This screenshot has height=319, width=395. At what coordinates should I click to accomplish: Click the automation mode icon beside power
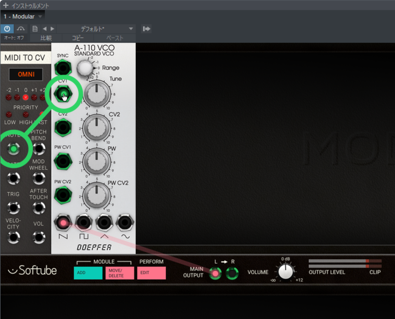coord(21,29)
